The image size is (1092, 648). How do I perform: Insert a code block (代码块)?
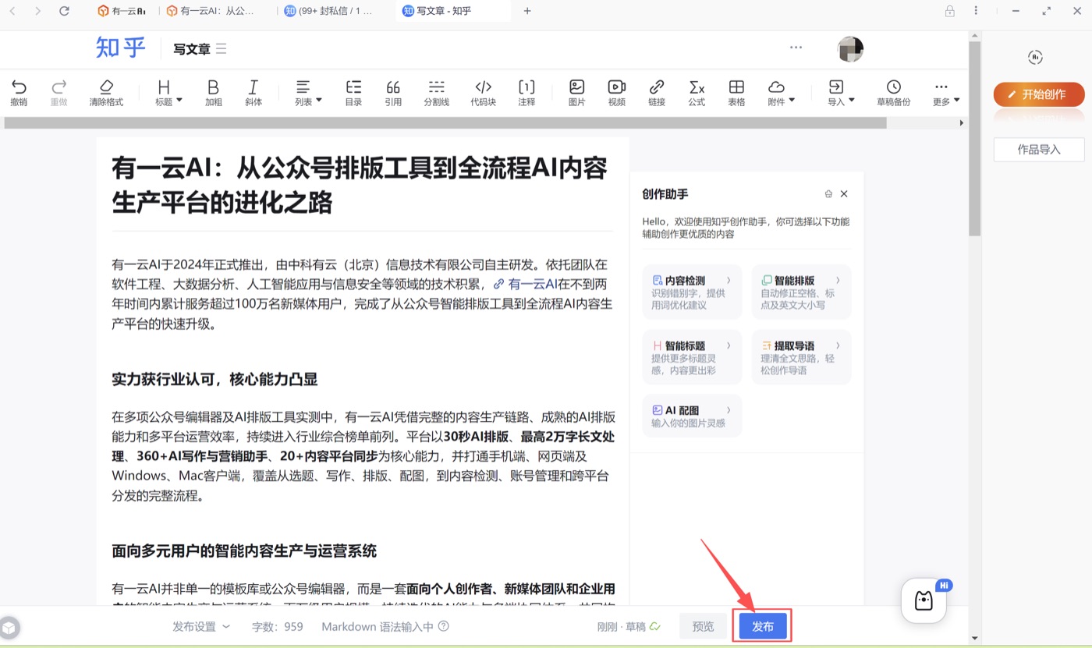coord(483,93)
